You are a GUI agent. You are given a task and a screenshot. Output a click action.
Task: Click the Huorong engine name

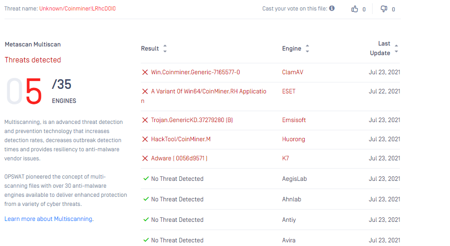[293, 139]
